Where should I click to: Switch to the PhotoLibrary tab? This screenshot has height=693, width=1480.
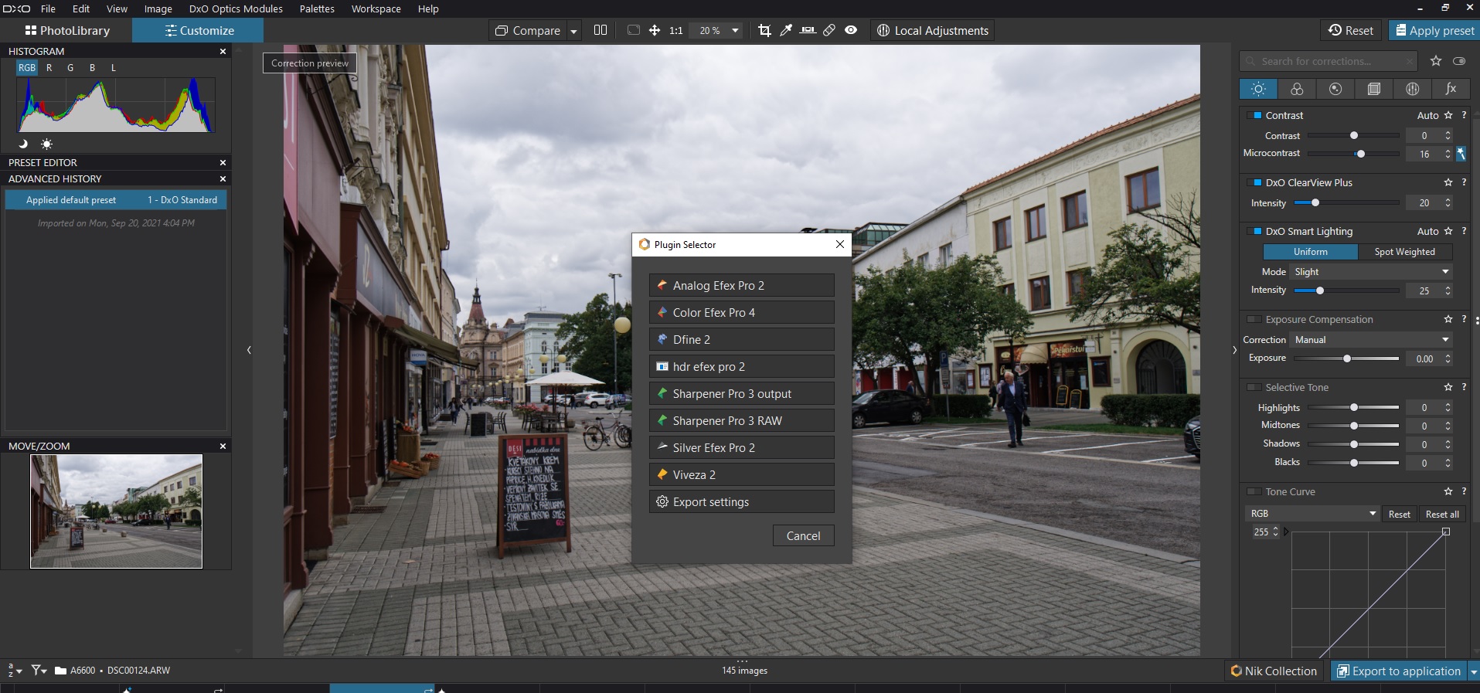(x=66, y=30)
